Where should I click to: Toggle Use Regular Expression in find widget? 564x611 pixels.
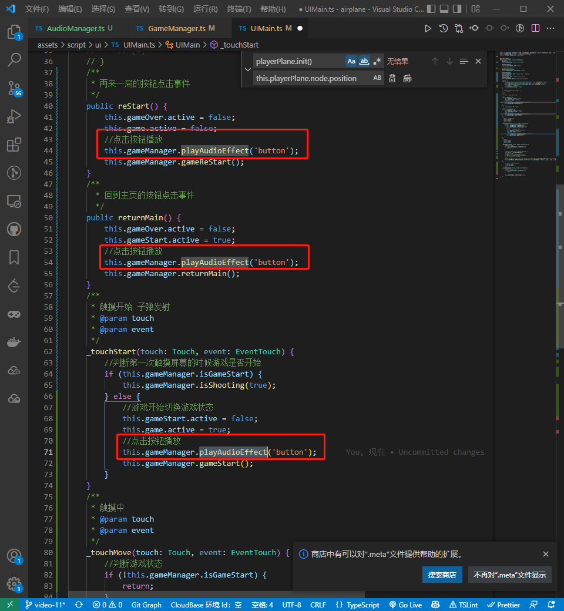tap(377, 61)
